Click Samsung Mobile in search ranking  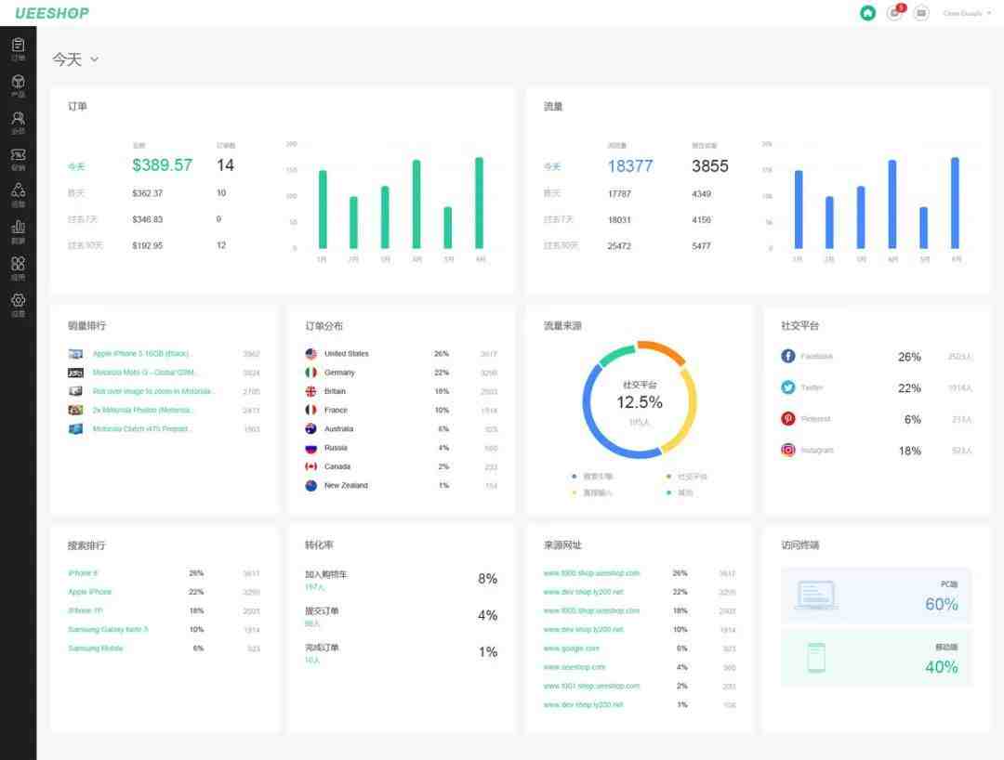95,649
